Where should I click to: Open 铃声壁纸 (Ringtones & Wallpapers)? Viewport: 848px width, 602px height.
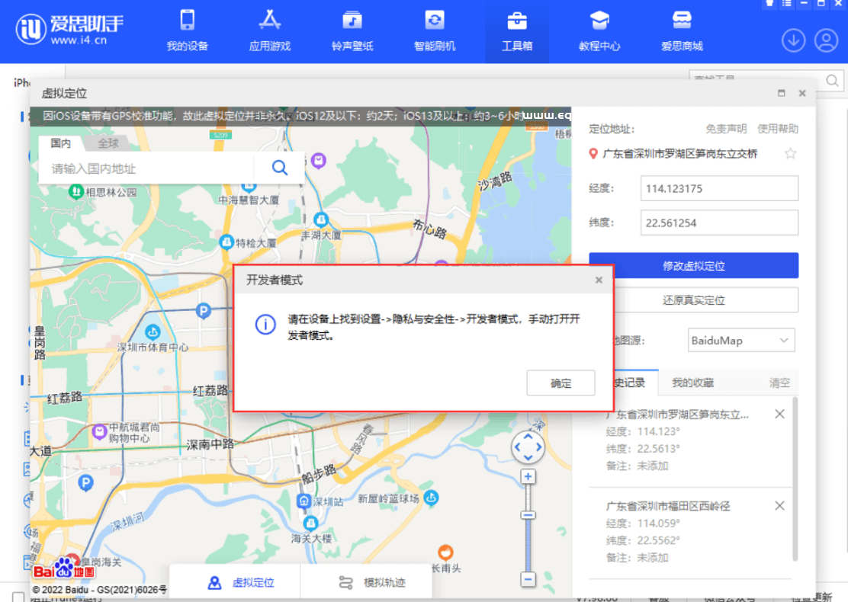point(352,30)
